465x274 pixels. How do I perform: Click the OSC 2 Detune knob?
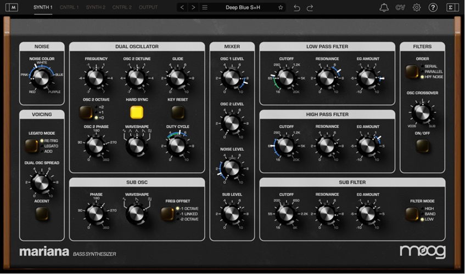coord(136,78)
